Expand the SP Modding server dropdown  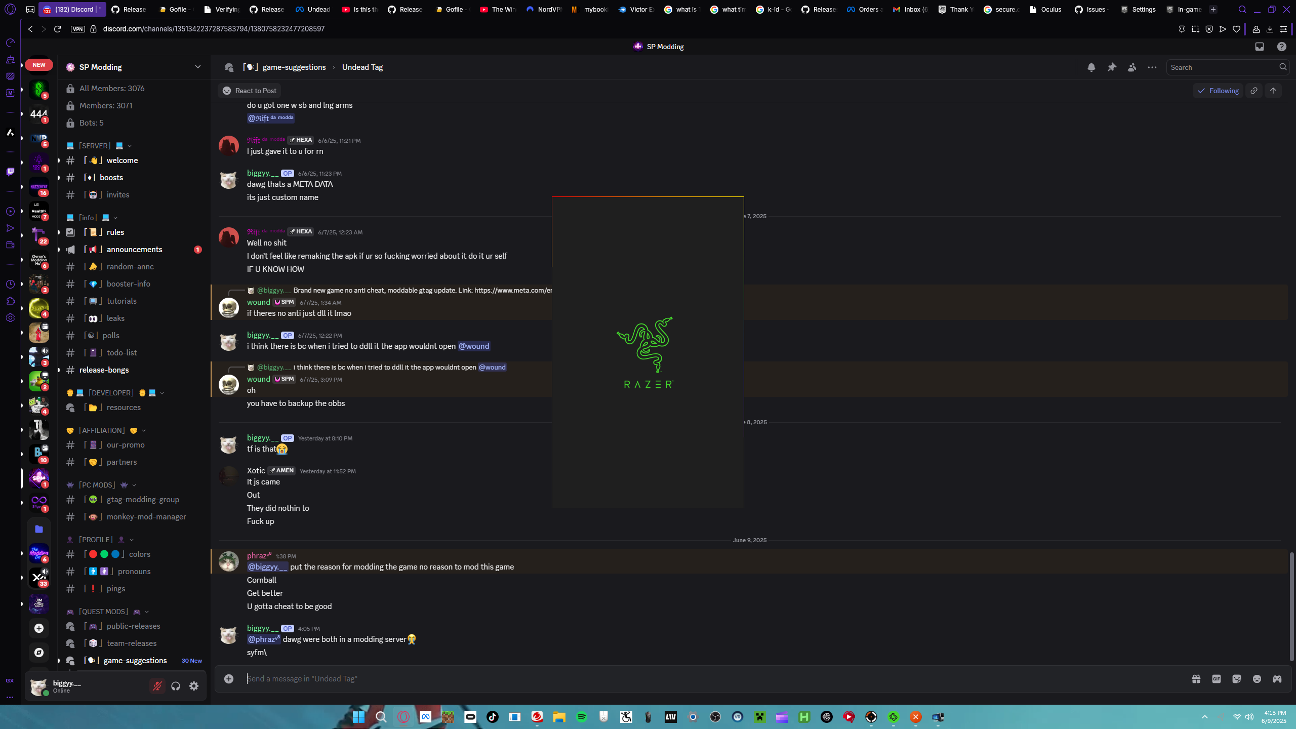pos(197,67)
